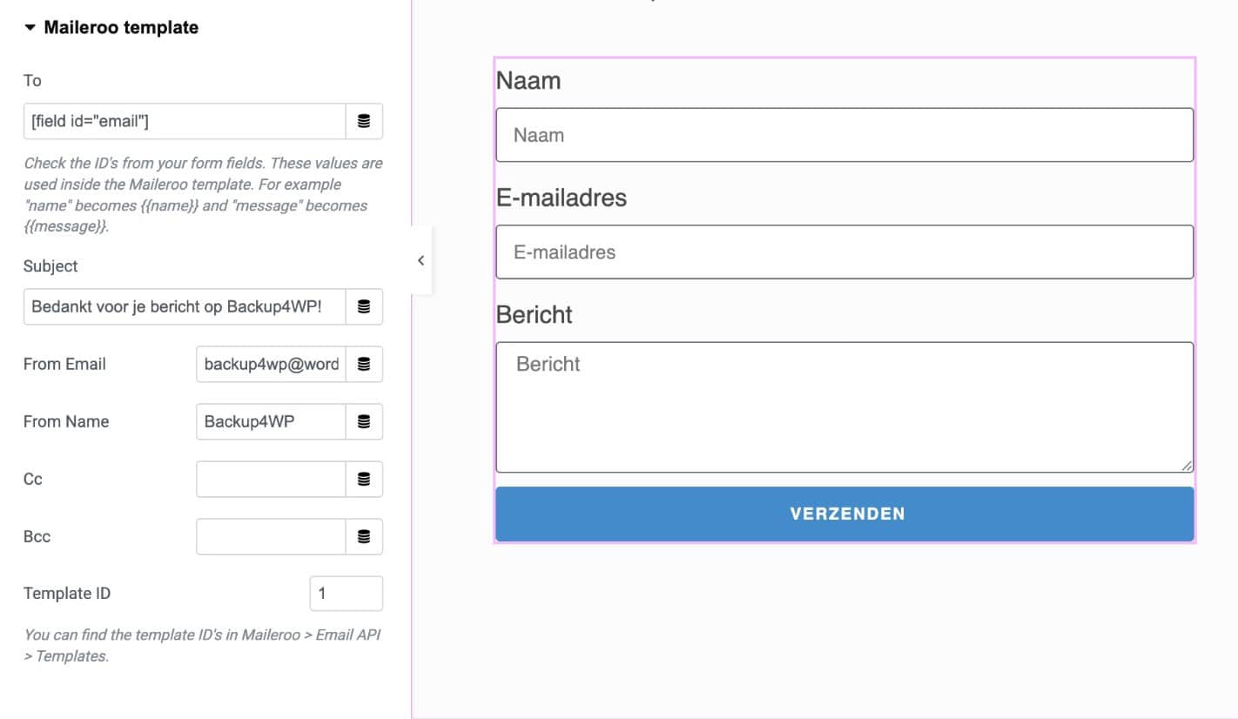
Task: Edit the From Email input
Action: 271,365
